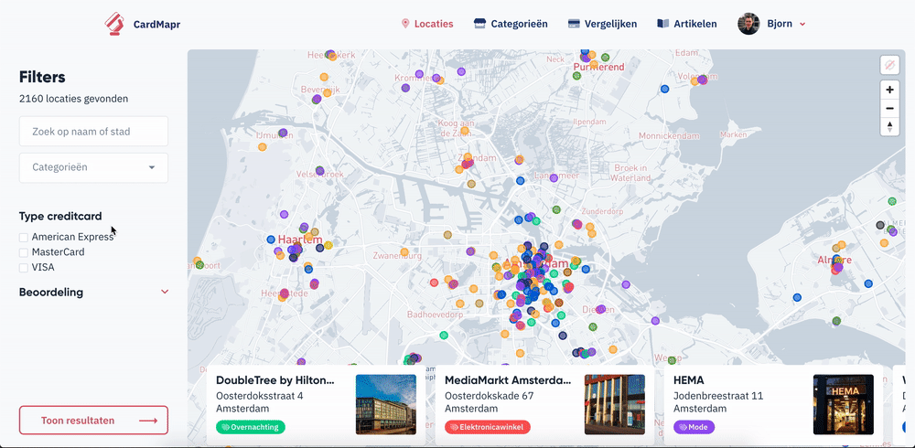Click the Categorieën shop icon
Image resolution: width=915 pixels, height=448 pixels.
click(479, 24)
